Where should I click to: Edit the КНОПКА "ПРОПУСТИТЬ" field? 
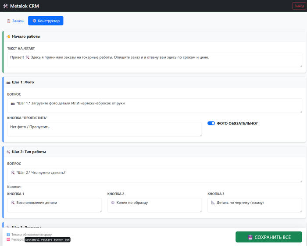pyautogui.click(x=104, y=129)
